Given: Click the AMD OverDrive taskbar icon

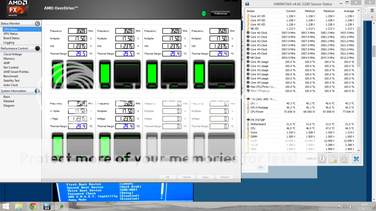Looking at the screenshot, I should (x=61, y=207).
